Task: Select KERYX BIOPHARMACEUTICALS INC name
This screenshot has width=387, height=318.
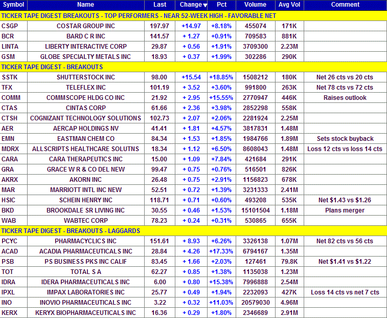Action: (x=85, y=313)
